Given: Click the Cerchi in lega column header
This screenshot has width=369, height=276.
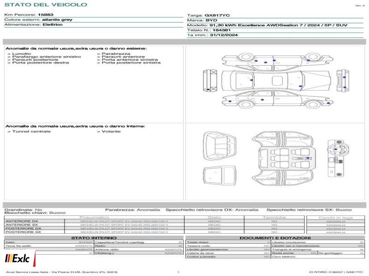Looking at the screenshot, I should [336, 218].
